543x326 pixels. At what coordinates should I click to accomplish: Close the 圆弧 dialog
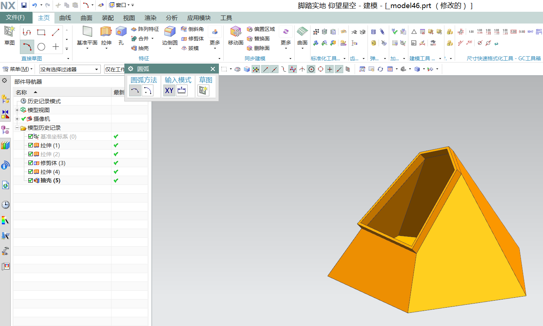(213, 69)
